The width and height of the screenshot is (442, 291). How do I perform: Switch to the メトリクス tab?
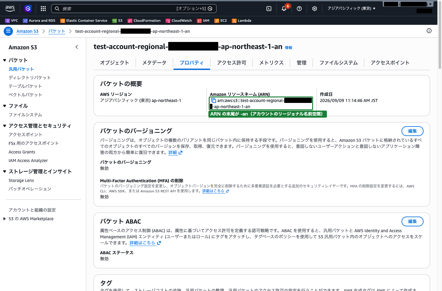point(271,63)
